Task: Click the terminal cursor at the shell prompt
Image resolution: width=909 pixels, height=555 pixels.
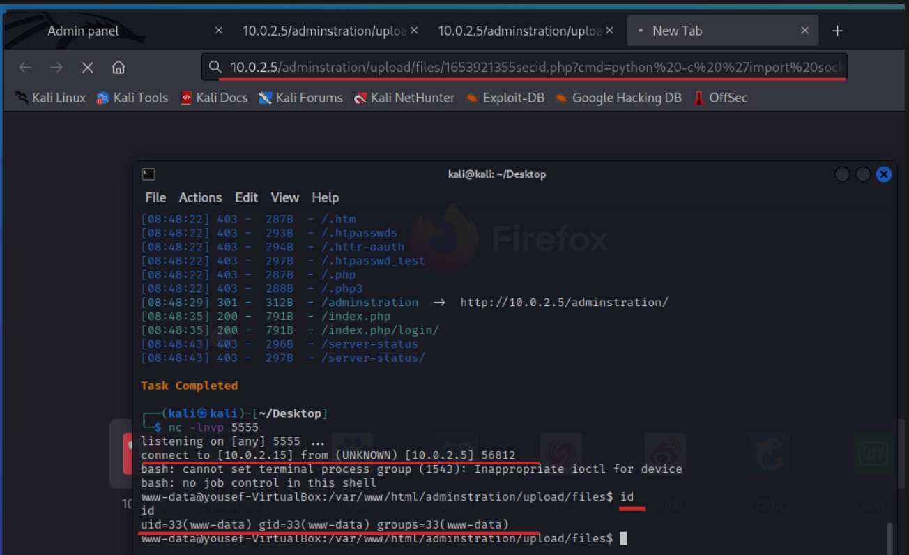Action: 624,538
